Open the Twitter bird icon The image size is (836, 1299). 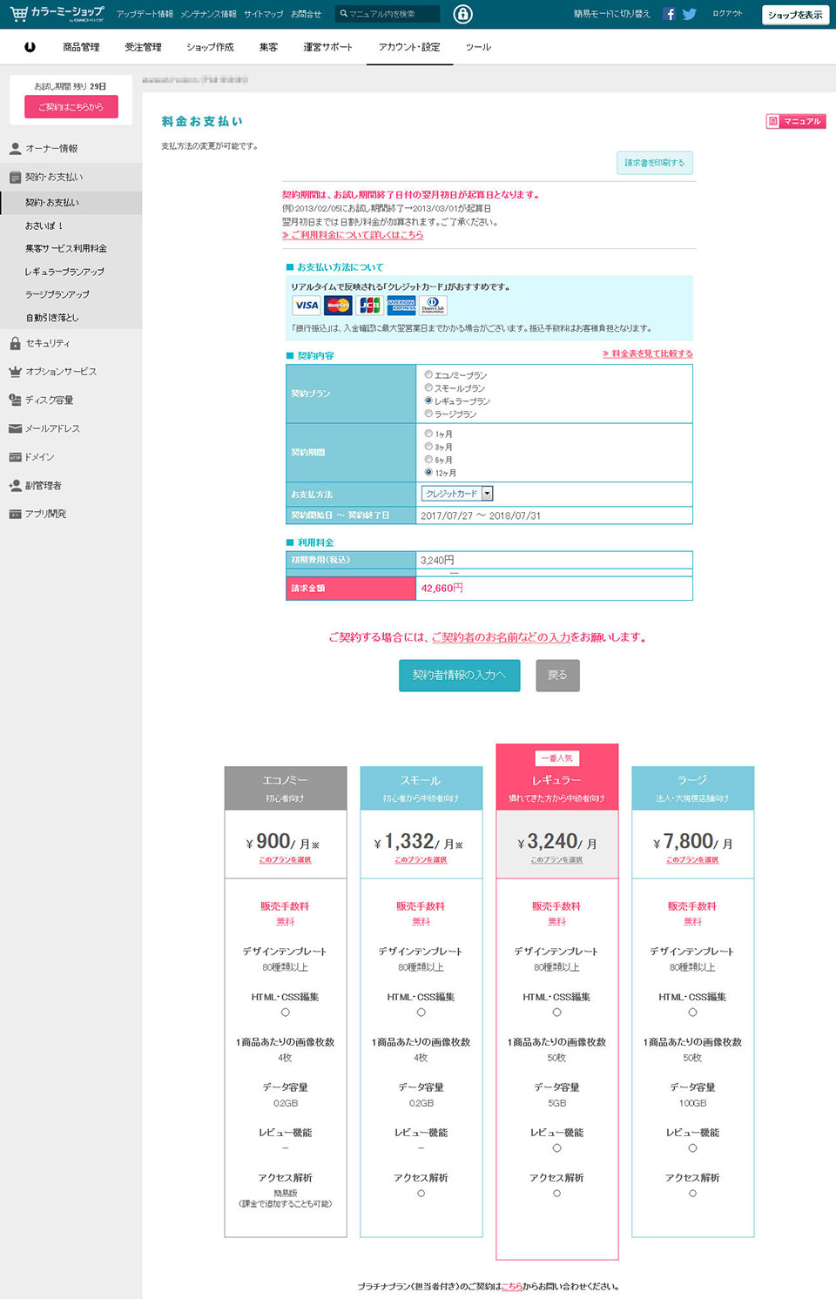coord(690,14)
